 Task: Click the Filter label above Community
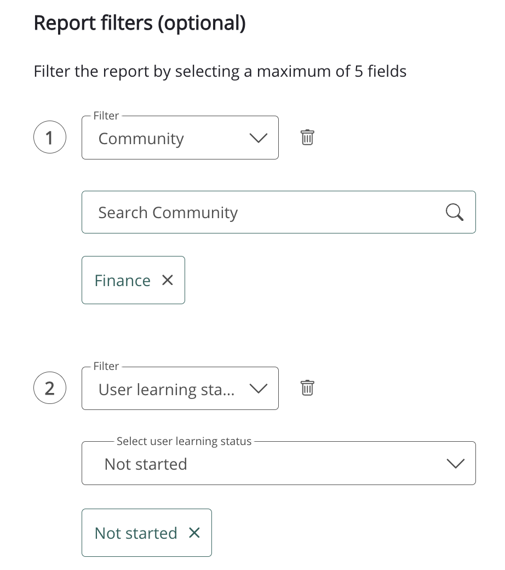106,116
